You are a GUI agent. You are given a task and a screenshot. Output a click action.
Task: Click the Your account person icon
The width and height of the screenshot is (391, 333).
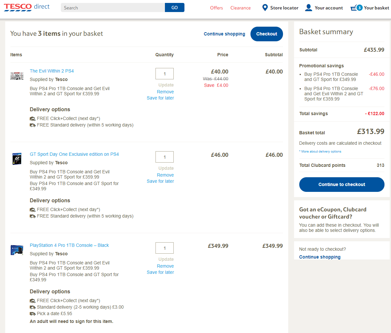[308, 7]
